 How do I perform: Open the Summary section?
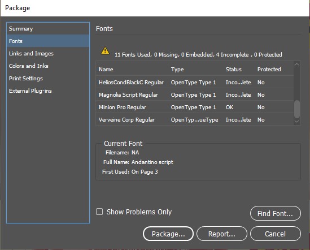[x=48, y=29]
